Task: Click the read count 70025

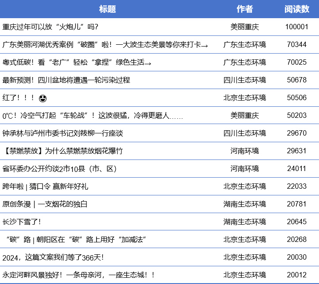Action: pos(297,62)
